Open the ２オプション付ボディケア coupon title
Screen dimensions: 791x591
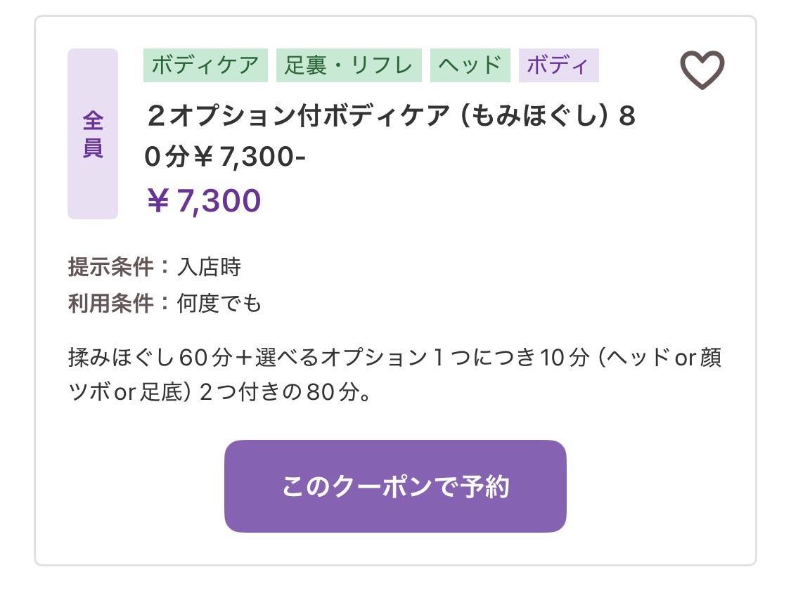tap(281, 117)
